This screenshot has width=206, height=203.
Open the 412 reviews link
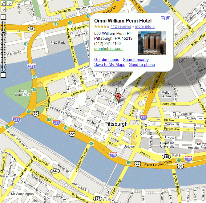pyautogui.click(x=121, y=26)
